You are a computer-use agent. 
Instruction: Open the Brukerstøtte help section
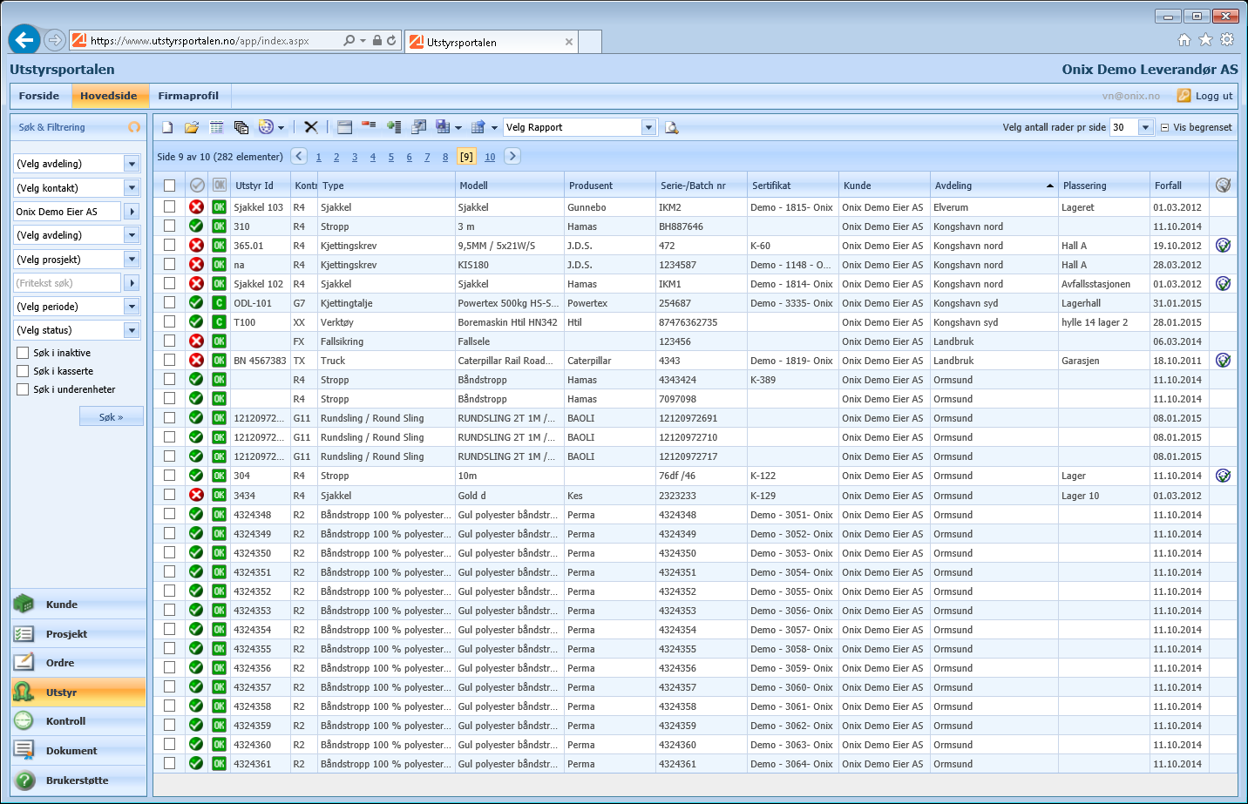point(78,780)
